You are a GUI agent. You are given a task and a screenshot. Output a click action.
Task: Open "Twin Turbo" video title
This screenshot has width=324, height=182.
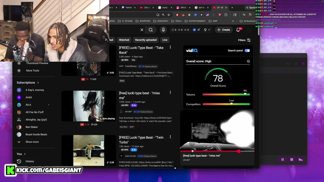[141, 140]
